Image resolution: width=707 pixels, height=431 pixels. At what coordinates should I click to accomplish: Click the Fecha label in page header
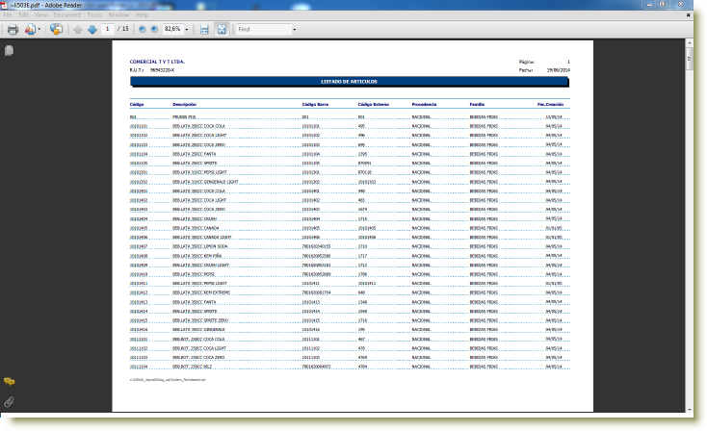(526, 70)
